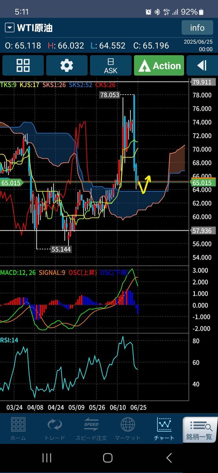Image resolution: width=218 pixels, height=473 pixels.
Task: Open the マーケット globe icon
Action: 127,429
